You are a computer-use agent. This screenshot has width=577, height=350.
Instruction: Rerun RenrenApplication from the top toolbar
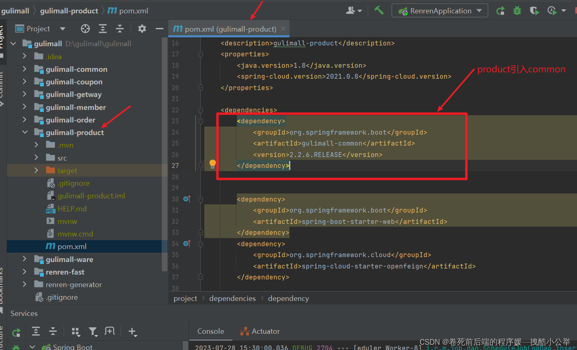point(500,11)
